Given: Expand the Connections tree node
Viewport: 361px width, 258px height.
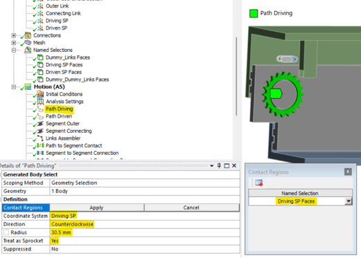Looking at the screenshot, I should [x=14, y=35].
